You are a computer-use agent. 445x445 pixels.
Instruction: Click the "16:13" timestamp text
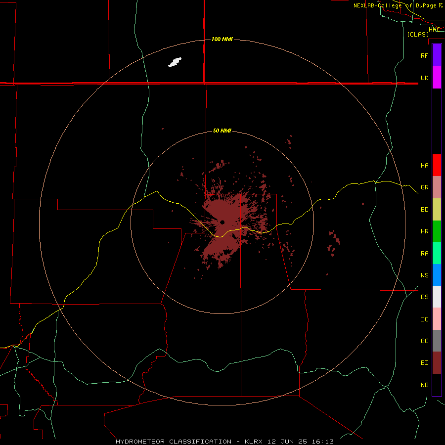tap(323, 442)
